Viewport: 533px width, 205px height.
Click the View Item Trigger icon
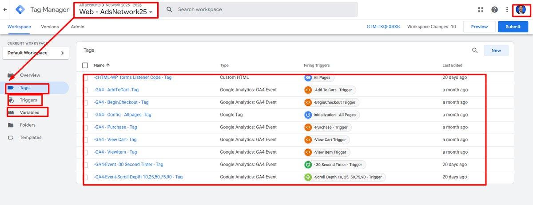click(x=308, y=152)
